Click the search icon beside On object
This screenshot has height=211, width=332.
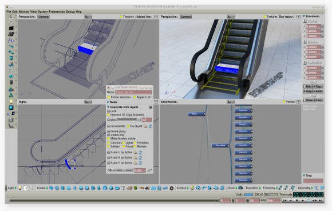tap(145, 126)
